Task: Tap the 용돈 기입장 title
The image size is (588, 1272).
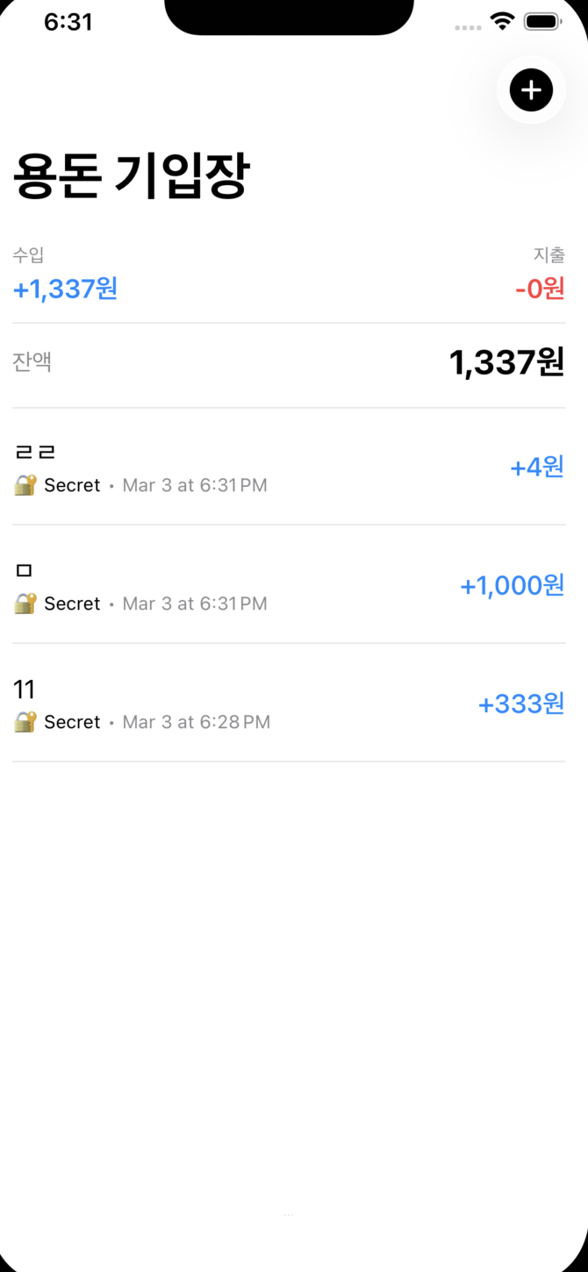Action: [x=132, y=176]
